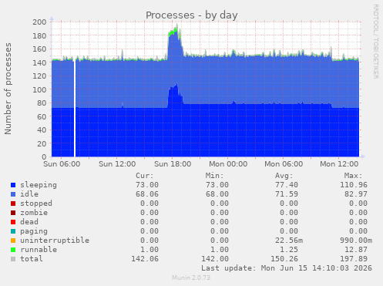Click the 'Max:' column header
Image resolution: width=383 pixels, height=286 pixels.
click(354, 176)
